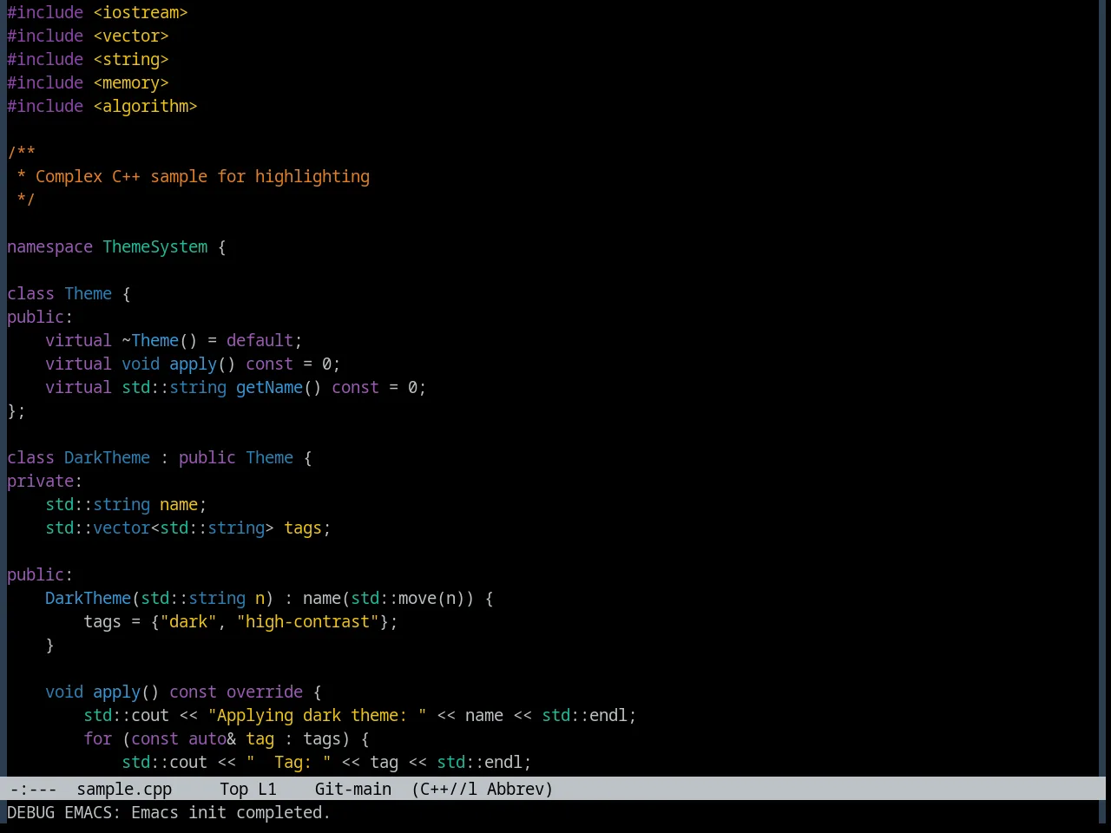Click the 'tags;' member in vector declaration
The width and height of the screenshot is (1111, 833).
point(307,528)
